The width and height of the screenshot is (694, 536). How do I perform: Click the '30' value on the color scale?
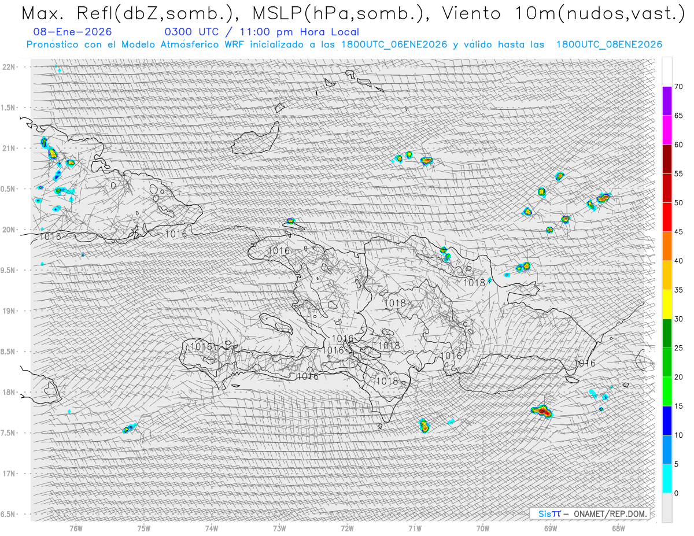point(678,319)
